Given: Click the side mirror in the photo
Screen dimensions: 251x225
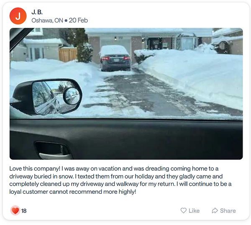Looking at the screenshot, I should point(47,97).
